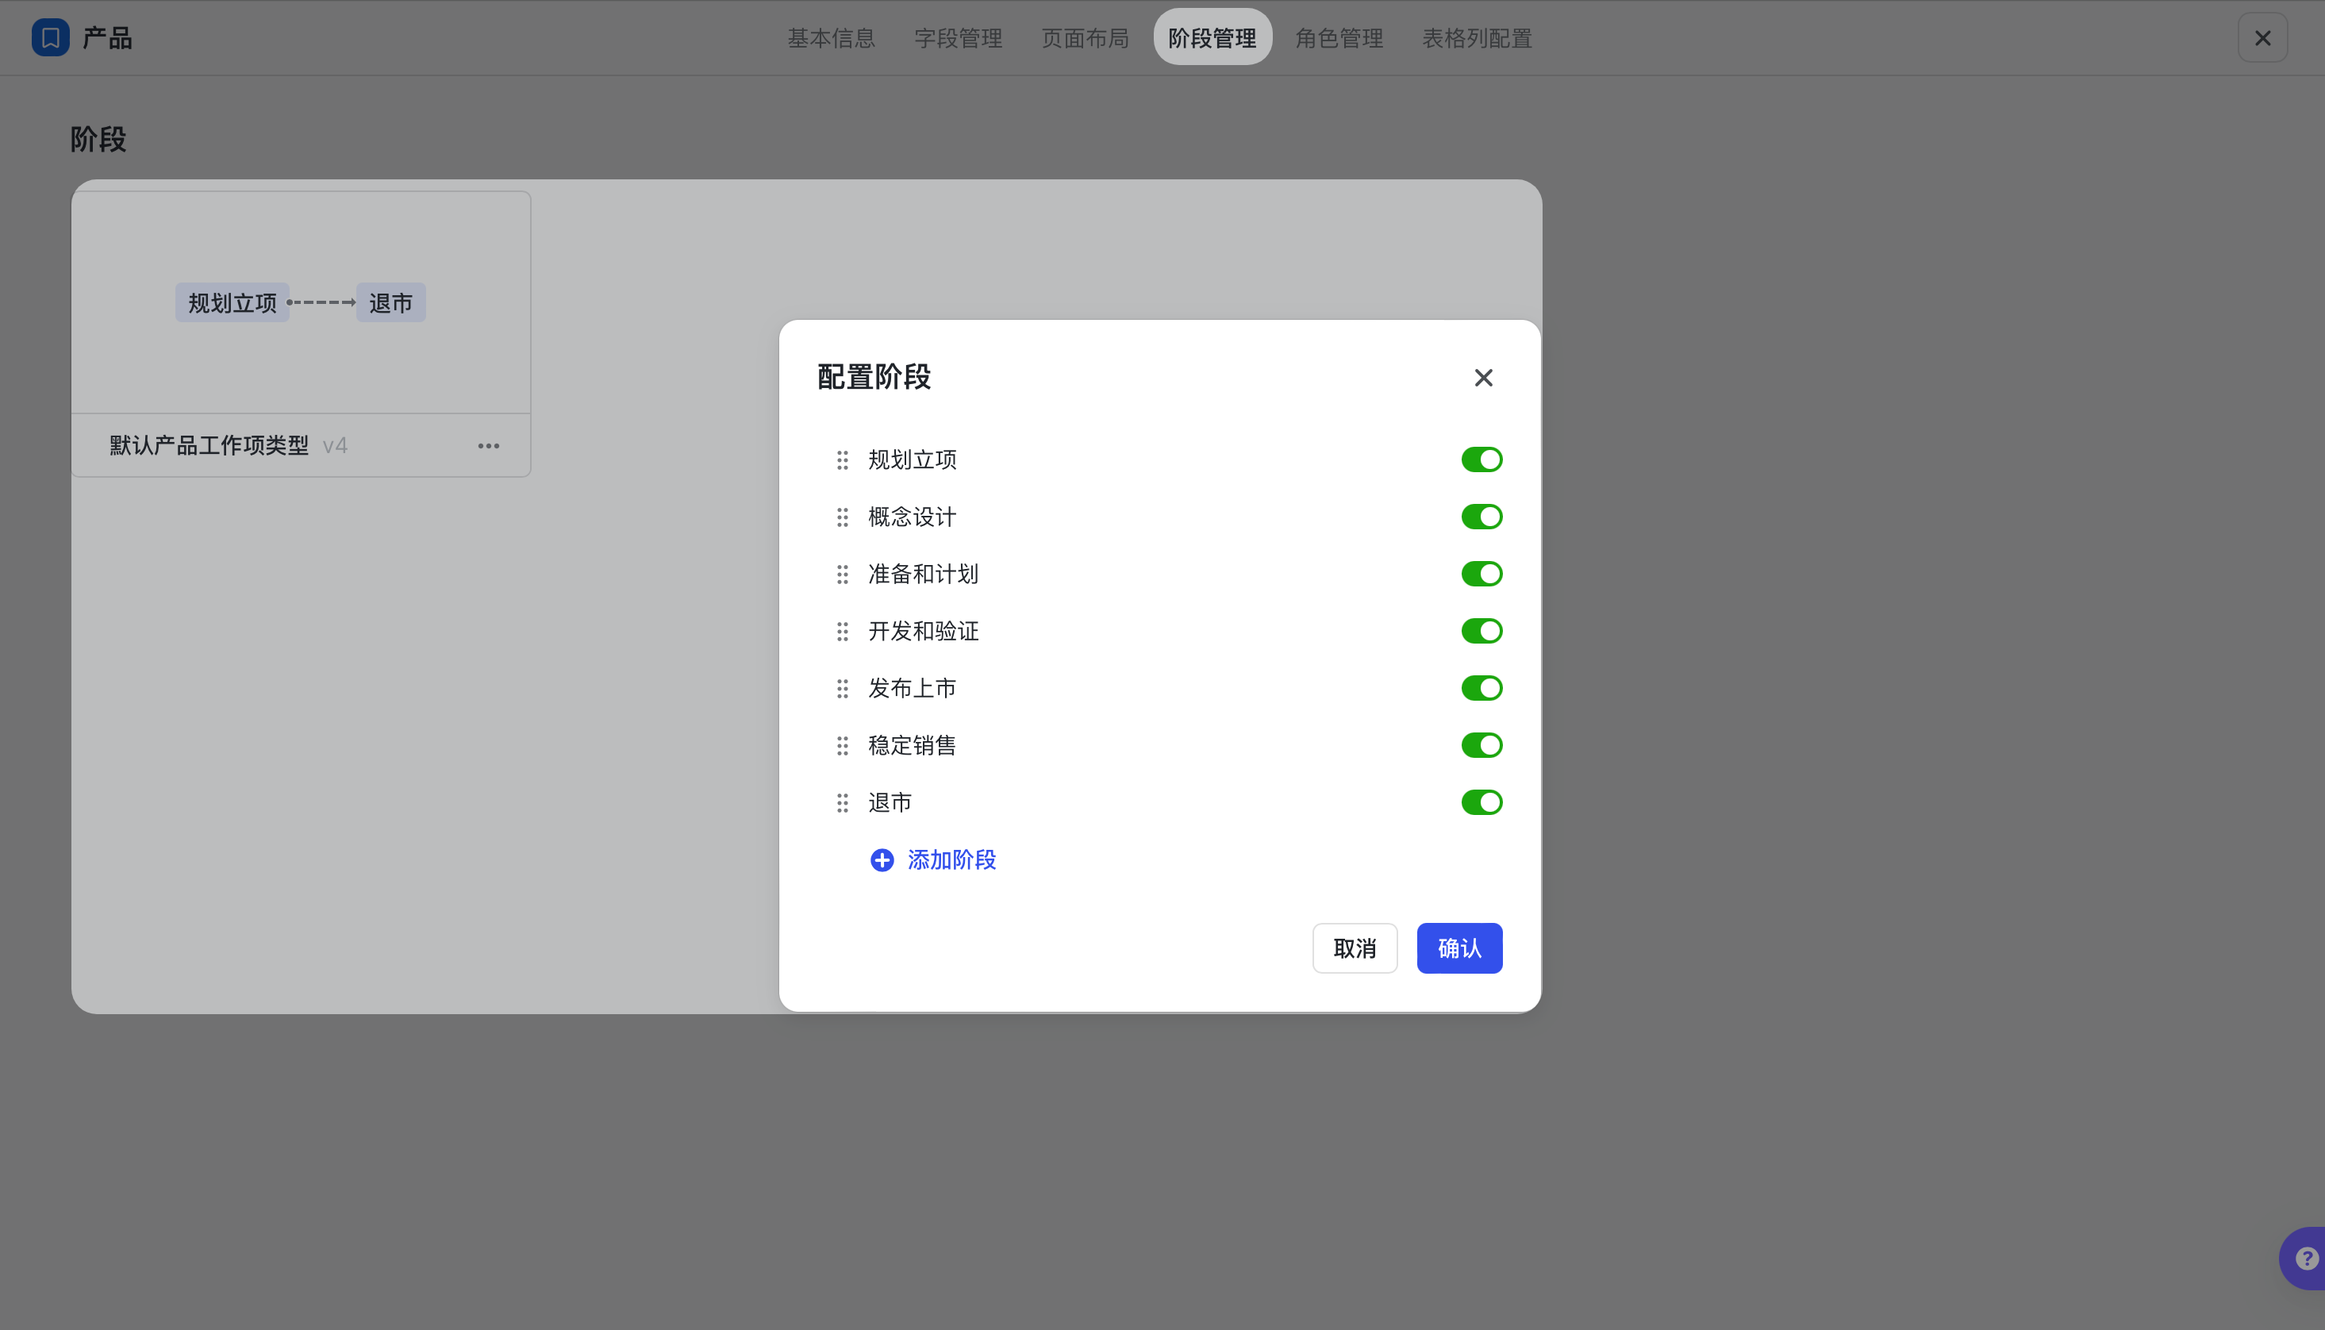Switch off the 发布上市 toggle
The image size is (2325, 1330).
pos(1481,688)
